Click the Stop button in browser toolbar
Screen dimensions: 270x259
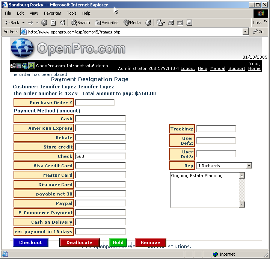(x=44, y=23)
